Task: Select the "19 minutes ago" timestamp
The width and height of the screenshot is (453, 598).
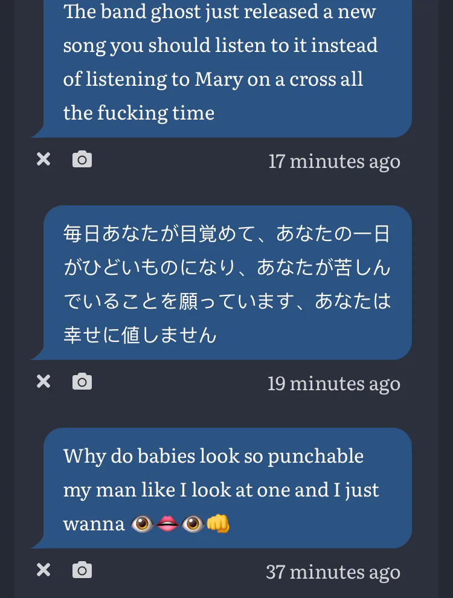Action: pos(334,383)
